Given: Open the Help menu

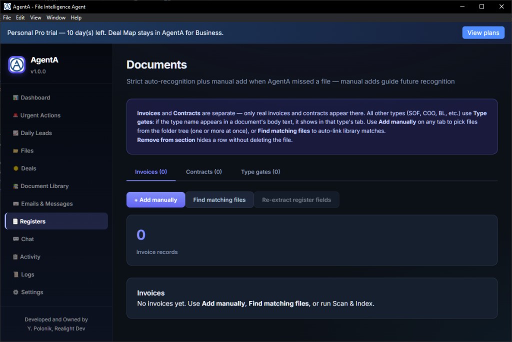Looking at the screenshot, I should coord(76,17).
